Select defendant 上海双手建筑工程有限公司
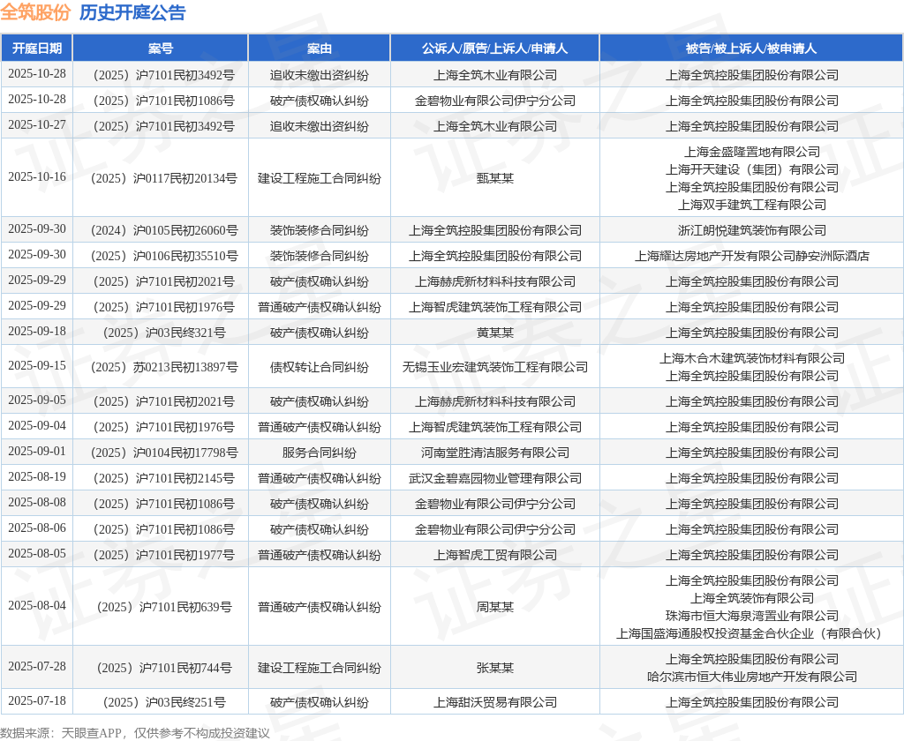This screenshot has width=904, height=741. (x=752, y=205)
